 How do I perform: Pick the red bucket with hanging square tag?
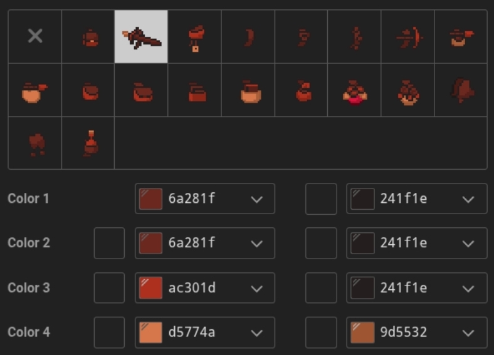pos(195,36)
